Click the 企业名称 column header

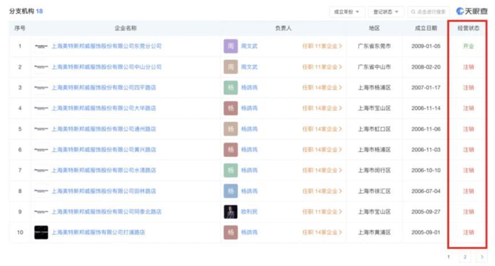[x=125, y=28]
